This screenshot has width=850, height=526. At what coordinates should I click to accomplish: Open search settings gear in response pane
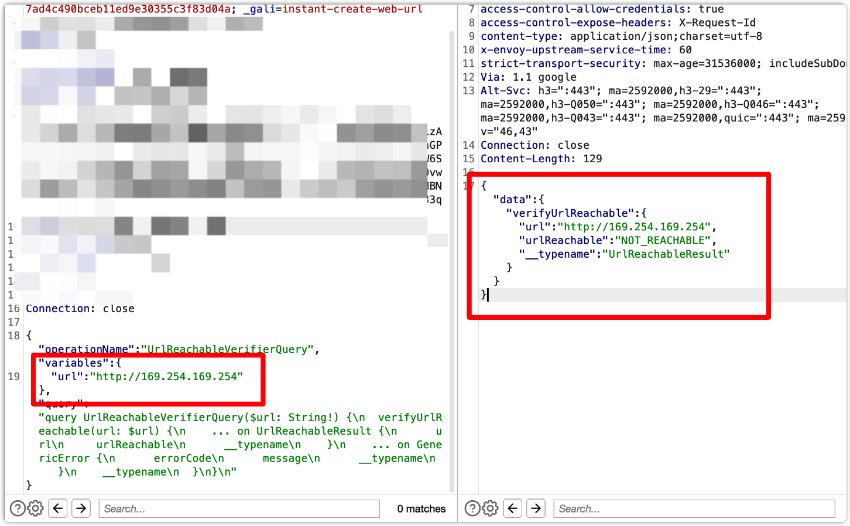click(490, 508)
